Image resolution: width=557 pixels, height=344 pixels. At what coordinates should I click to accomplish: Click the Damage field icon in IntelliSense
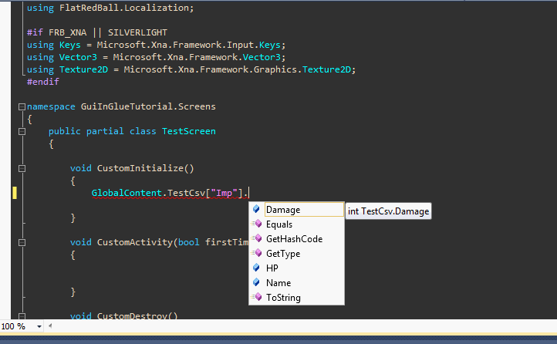256,210
